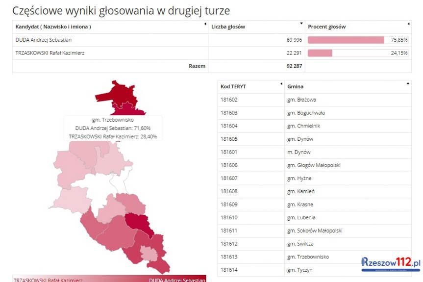Sort by Procent głosów column arrow
The height and width of the screenshot is (282, 423).
point(408,24)
